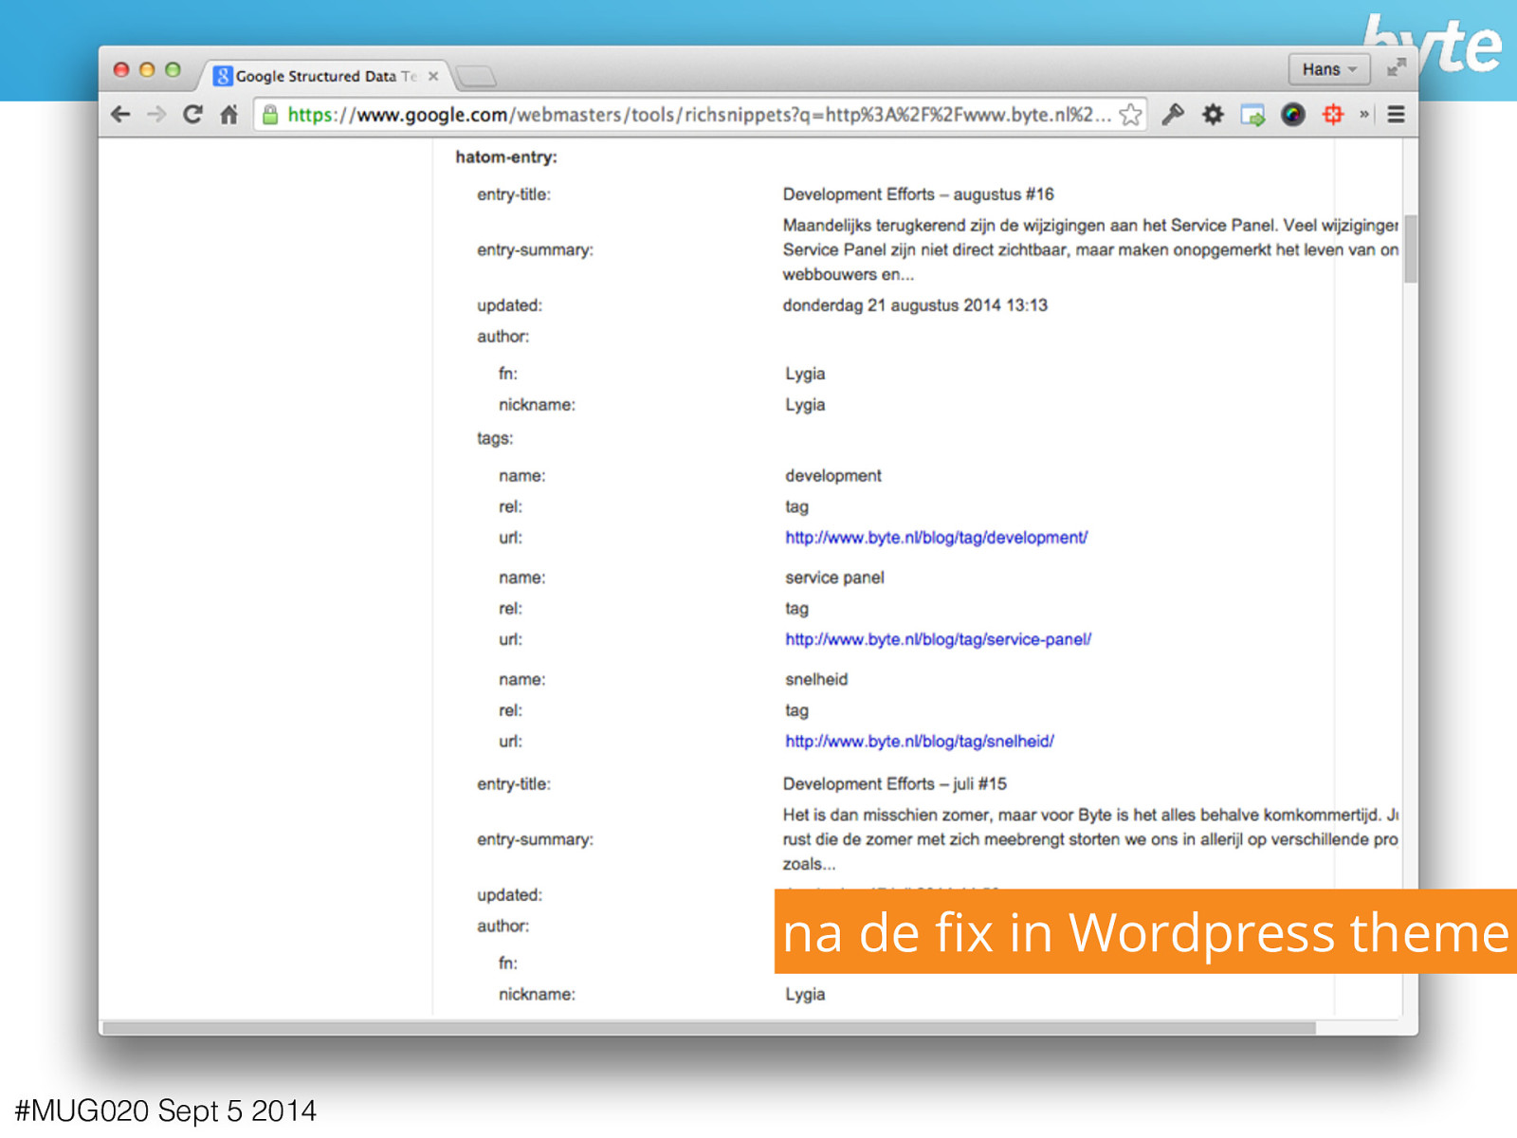The image size is (1517, 1138).
Task: Select title 'Development Efforts – augustus #16'
Action: (918, 194)
